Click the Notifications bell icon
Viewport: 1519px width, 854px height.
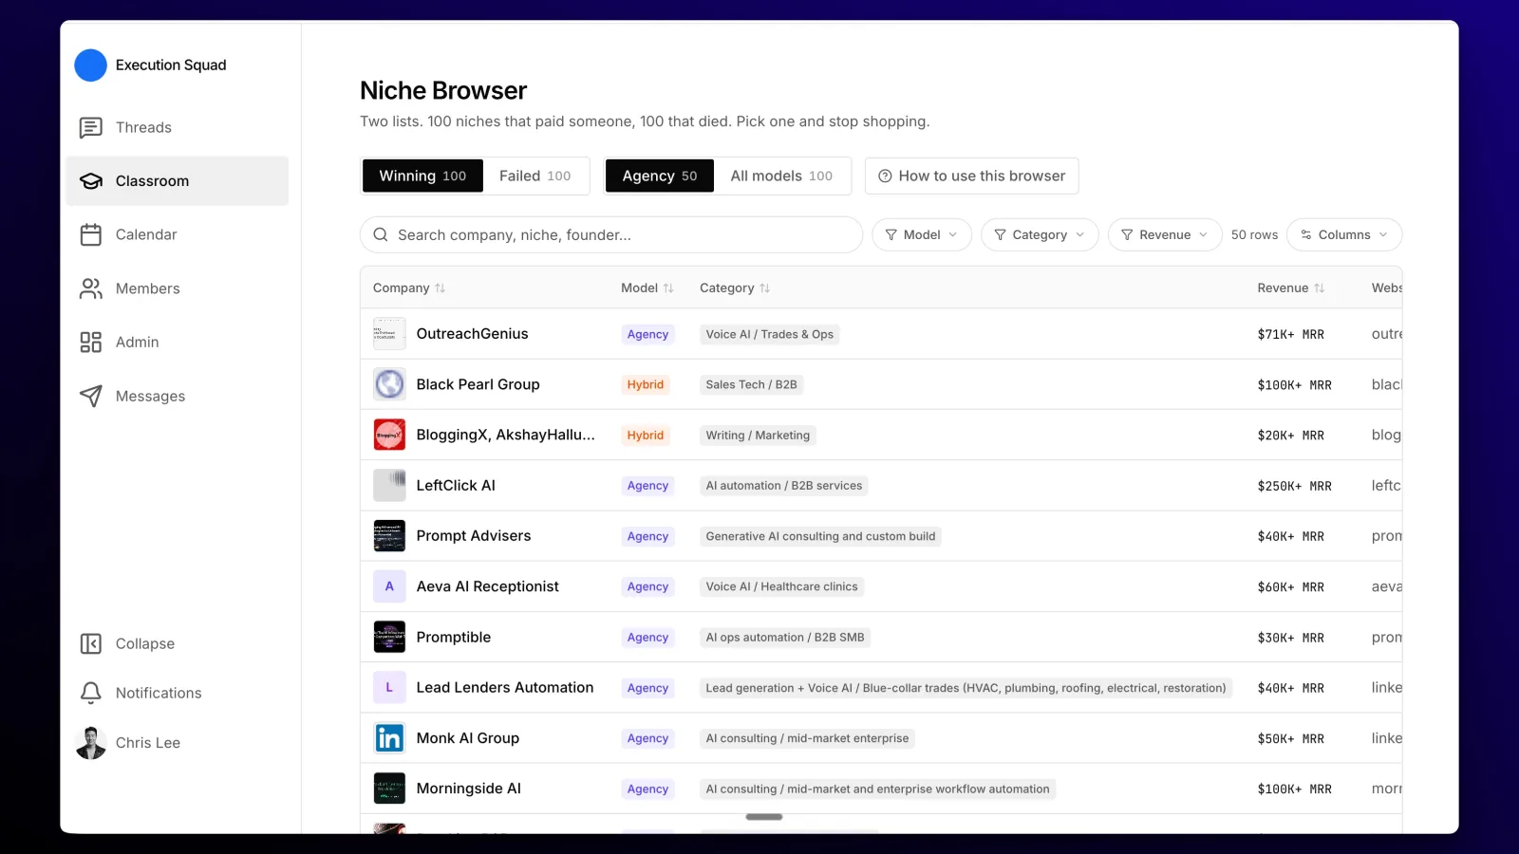click(91, 693)
